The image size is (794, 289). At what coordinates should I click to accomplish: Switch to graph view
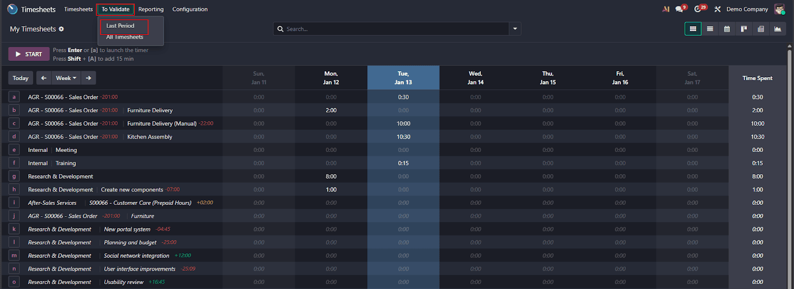[778, 29]
